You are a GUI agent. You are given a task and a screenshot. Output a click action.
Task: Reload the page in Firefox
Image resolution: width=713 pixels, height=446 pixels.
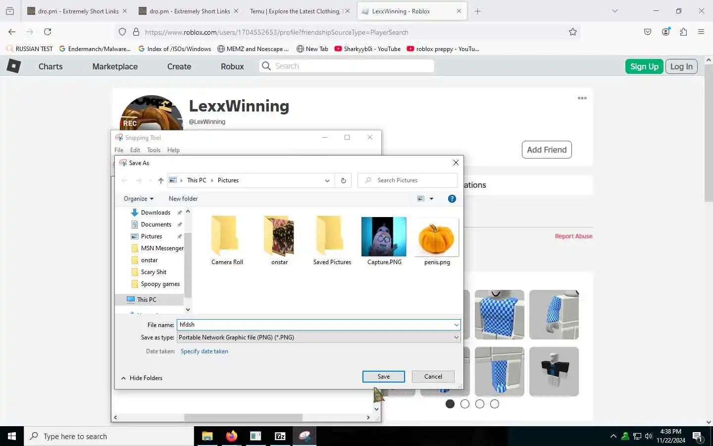click(x=48, y=32)
